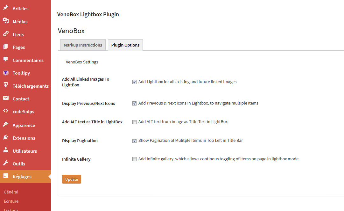Select the Plugin Options tab
The height and width of the screenshot is (211, 344).
125,45
